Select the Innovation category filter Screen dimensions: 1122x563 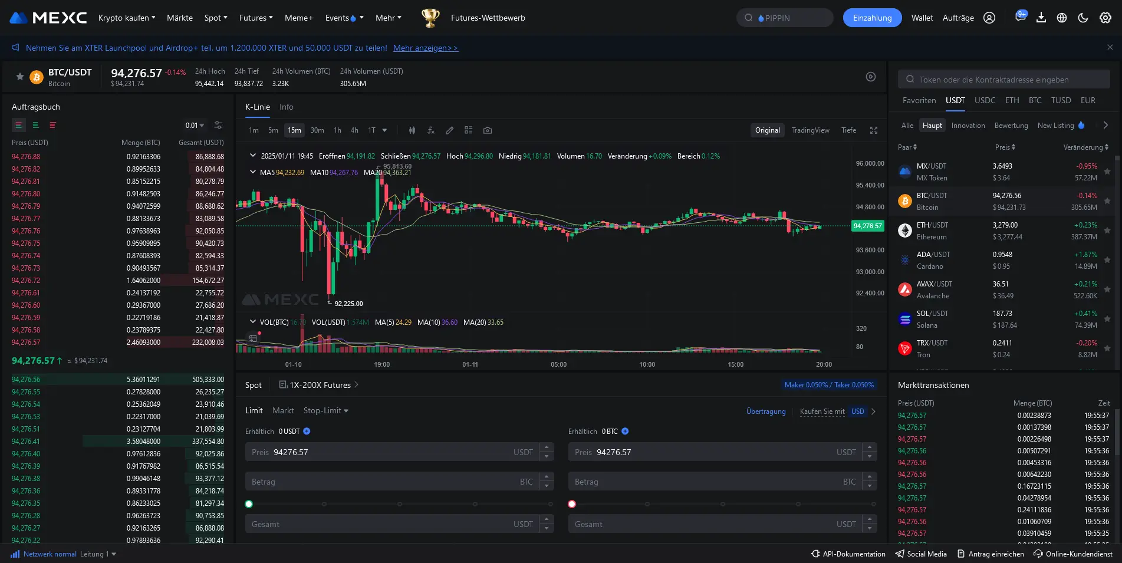tap(968, 125)
